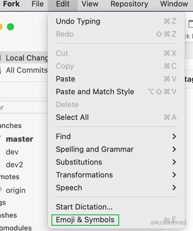Select Undo Typing from Edit menu
This screenshot has width=193, height=231.
coord(78,21)
